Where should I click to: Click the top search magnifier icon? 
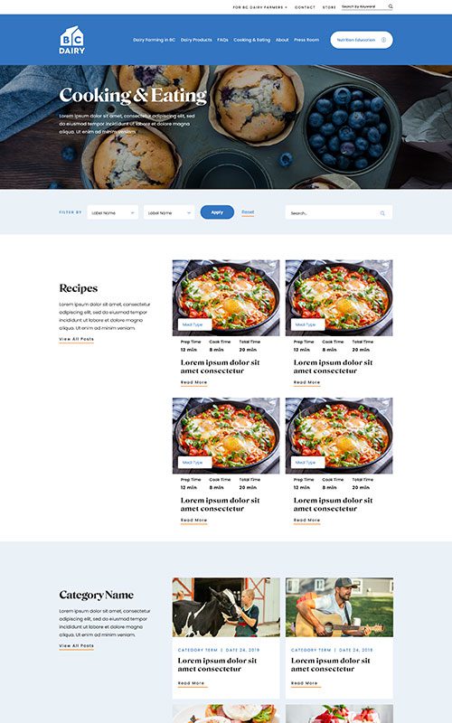click(x=391, y=6)
